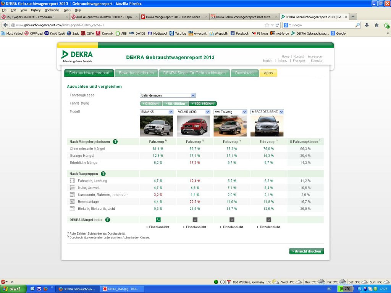Click the green Mängel Index icon for BMW X5
The height and width of the screenshot is (293, 391).
158,220
